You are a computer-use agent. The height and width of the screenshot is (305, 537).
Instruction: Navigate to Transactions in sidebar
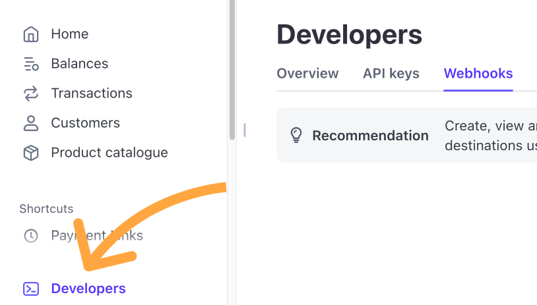coord(92,94)
